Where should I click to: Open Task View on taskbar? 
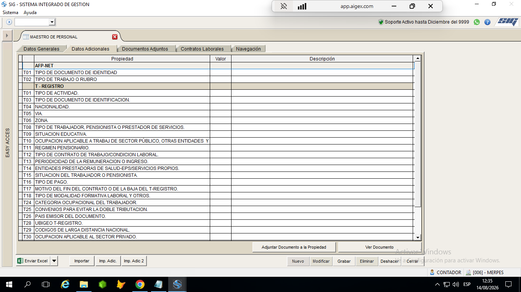pyautogui.click(x=46, y=284)
